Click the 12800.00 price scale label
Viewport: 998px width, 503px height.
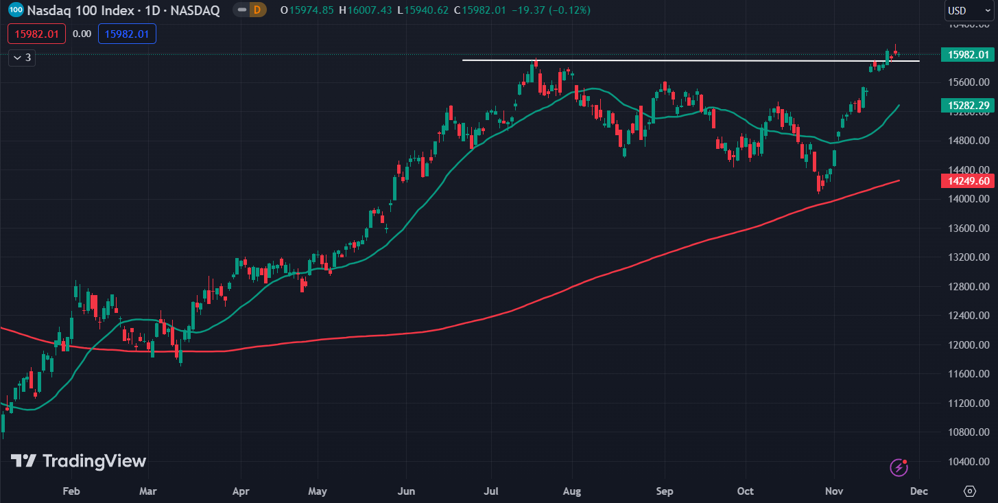[969, 286]
